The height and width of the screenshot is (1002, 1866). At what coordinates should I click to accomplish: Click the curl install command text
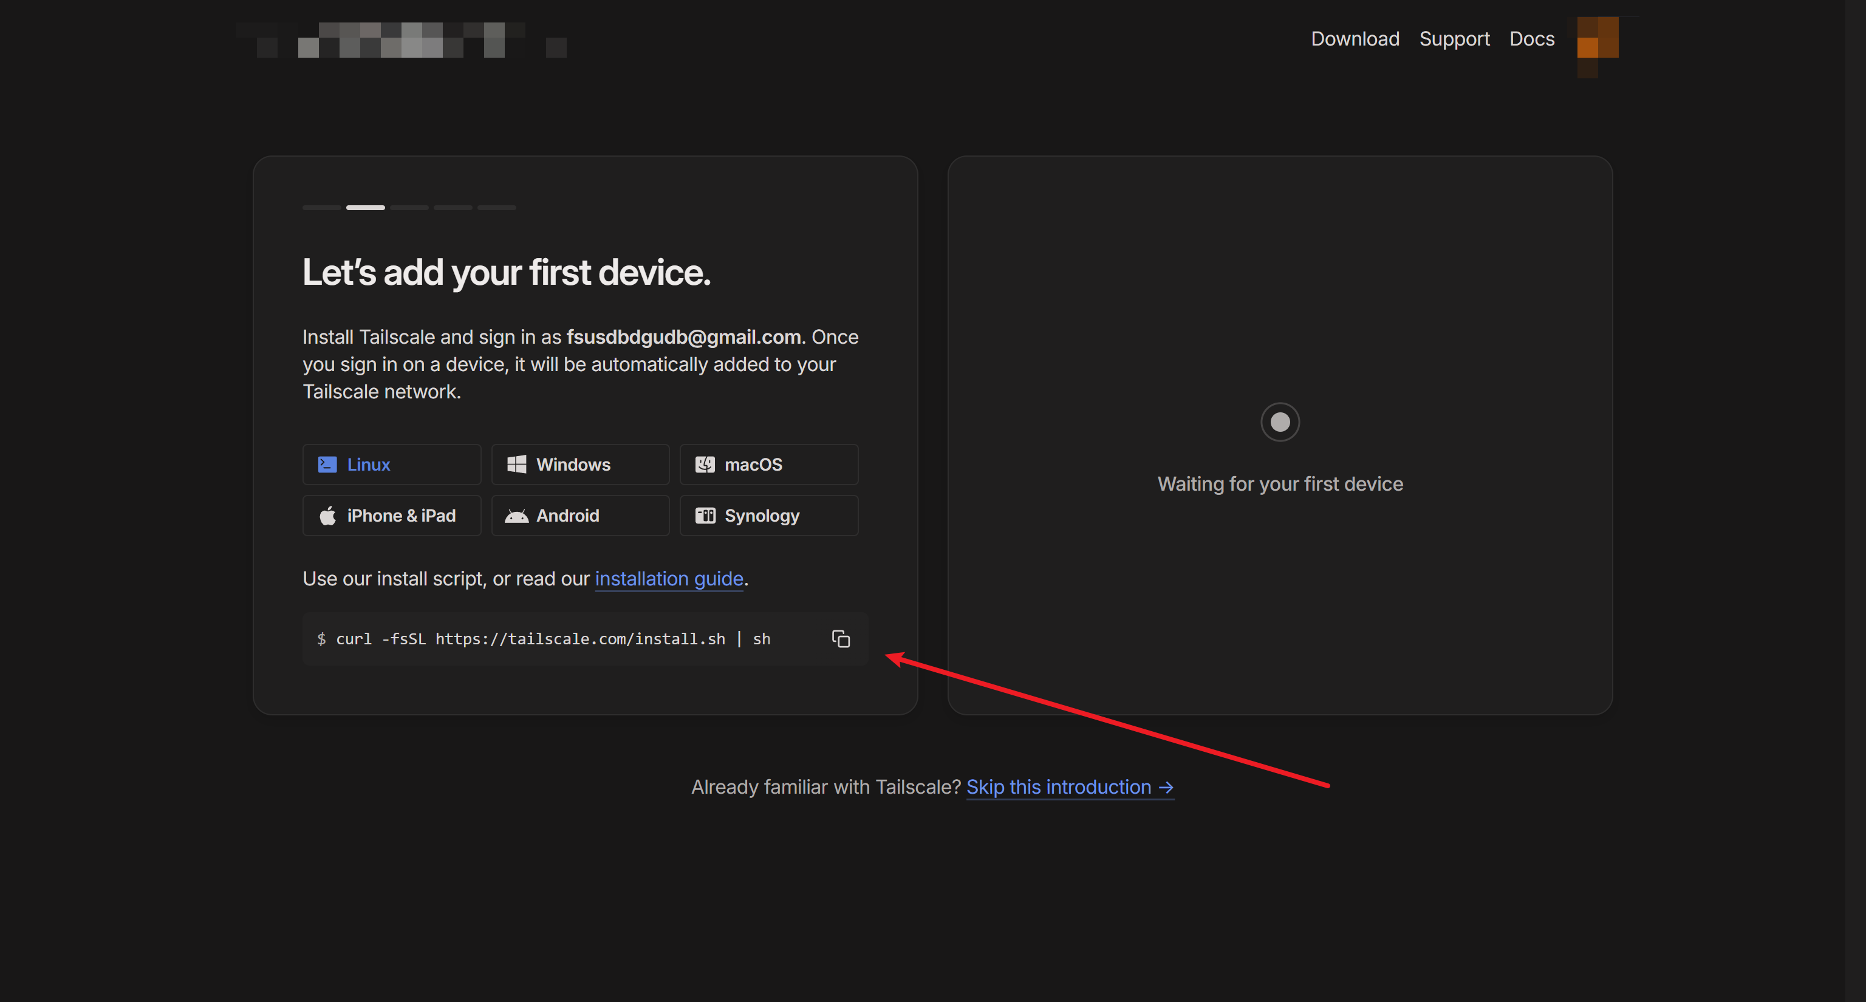click(553, 639)
